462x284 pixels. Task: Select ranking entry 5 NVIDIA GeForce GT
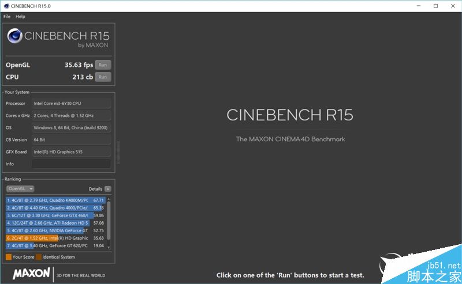[55, 230]
